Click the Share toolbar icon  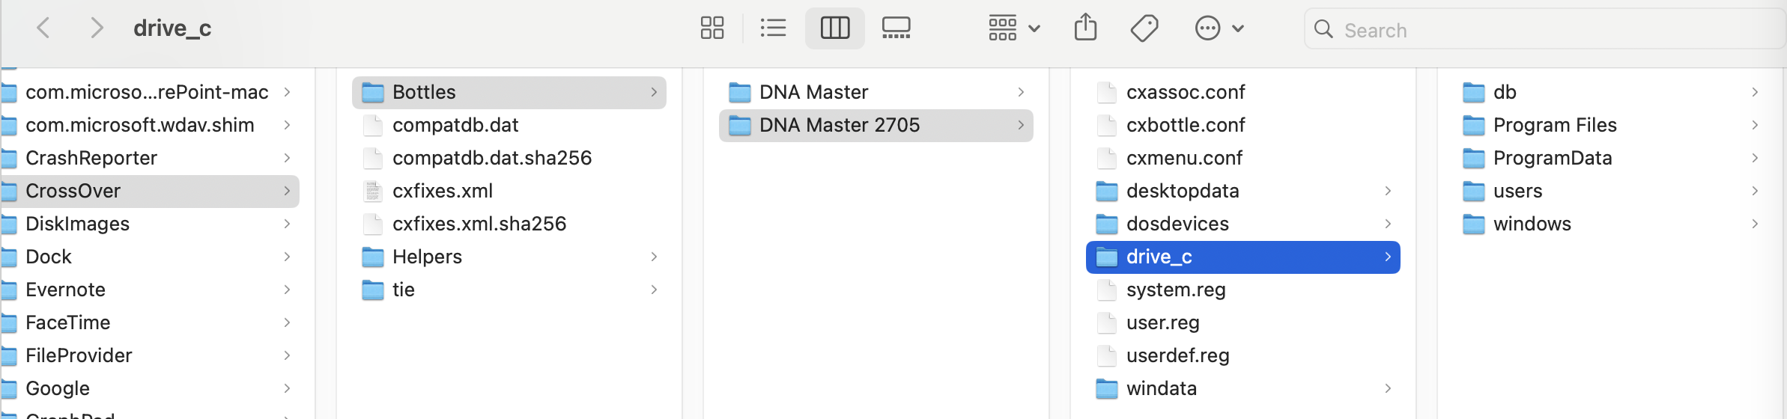pyautogui.click(x=1085, y=28)
